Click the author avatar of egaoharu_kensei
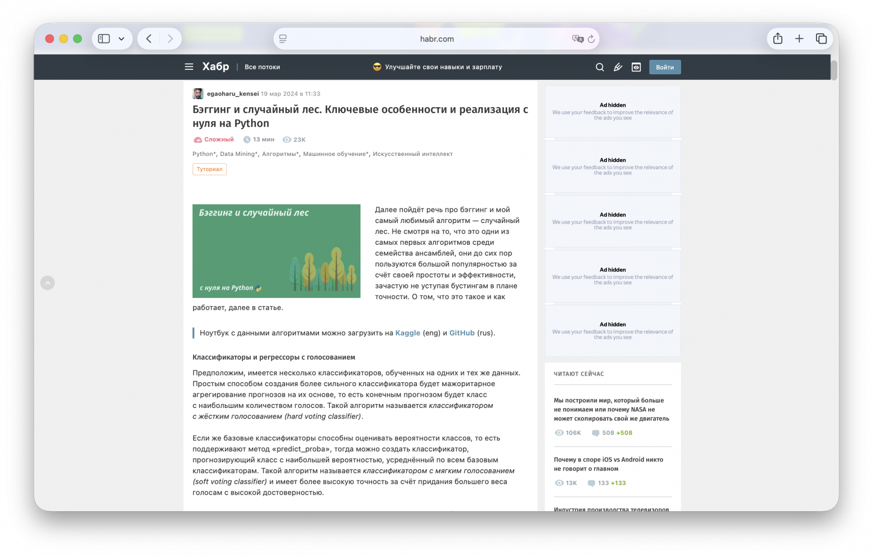The width and height of the screenshot is (873, 556). [x=198, y=93]
